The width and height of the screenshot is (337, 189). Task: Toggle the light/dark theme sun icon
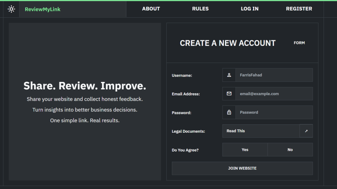(11, 9)
